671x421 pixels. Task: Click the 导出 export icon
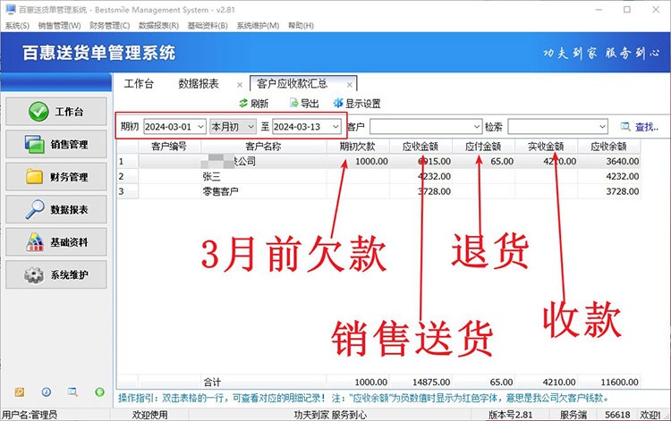[x=294, y=103]
